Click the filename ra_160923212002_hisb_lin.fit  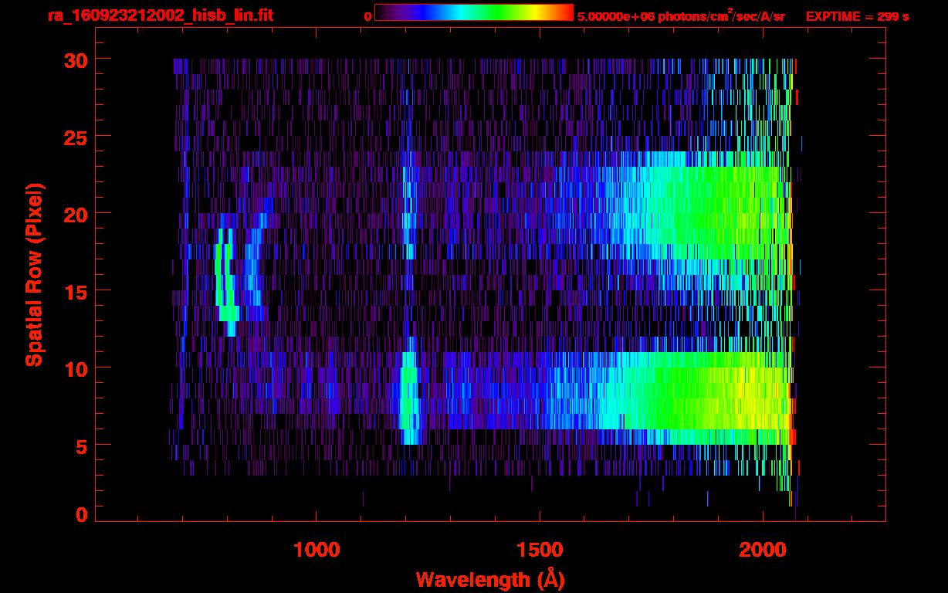point(160,15)
